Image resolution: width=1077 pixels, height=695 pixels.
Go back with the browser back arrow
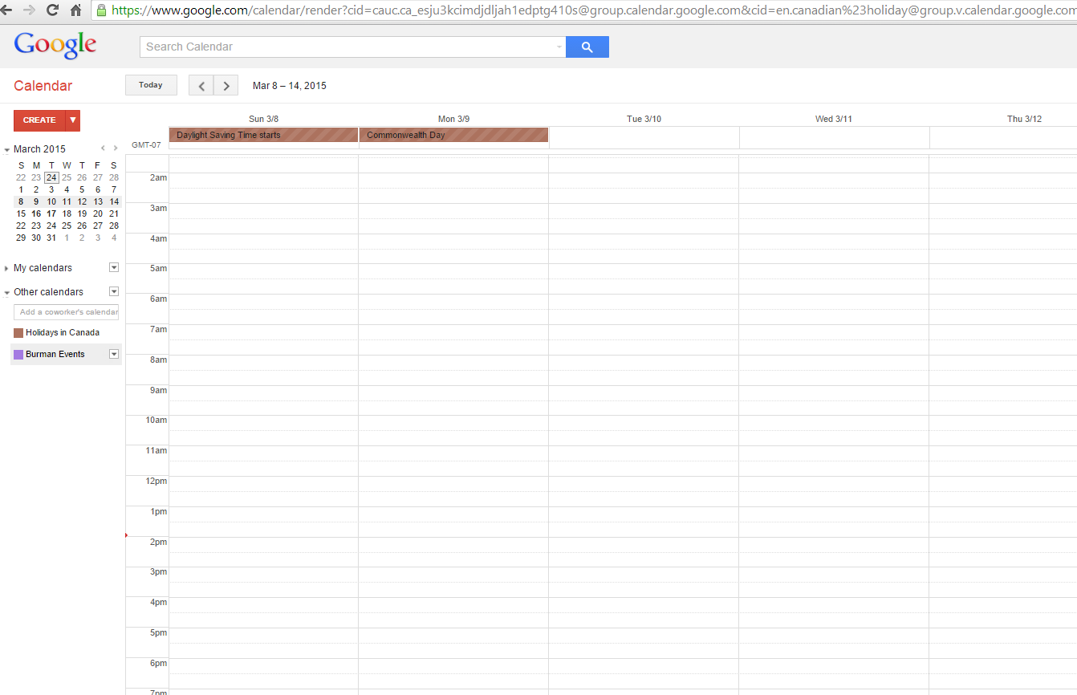6,10
